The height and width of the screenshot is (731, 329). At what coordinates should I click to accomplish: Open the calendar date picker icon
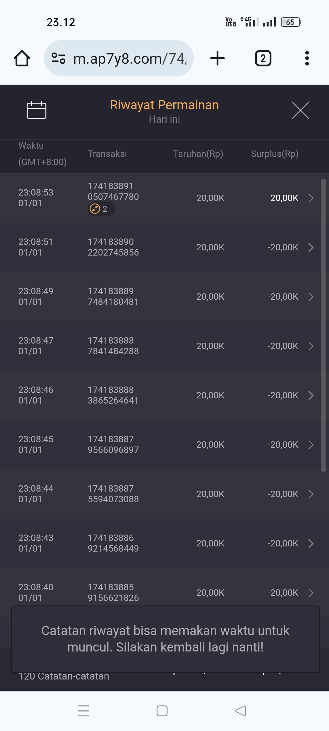37,110
